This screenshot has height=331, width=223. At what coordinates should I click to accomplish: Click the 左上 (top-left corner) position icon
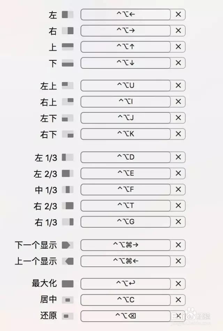pos(68,86)
